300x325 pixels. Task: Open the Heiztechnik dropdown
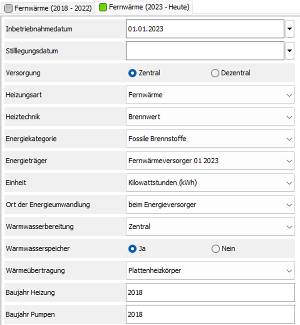click(290, 117)
